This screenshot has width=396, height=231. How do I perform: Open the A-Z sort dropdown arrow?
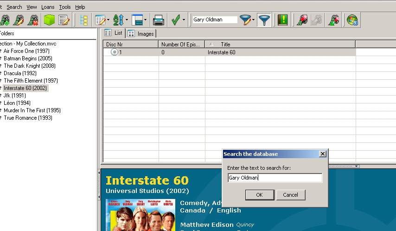127,19
